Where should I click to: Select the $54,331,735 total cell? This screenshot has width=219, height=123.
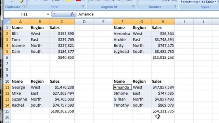coord(163,111)
